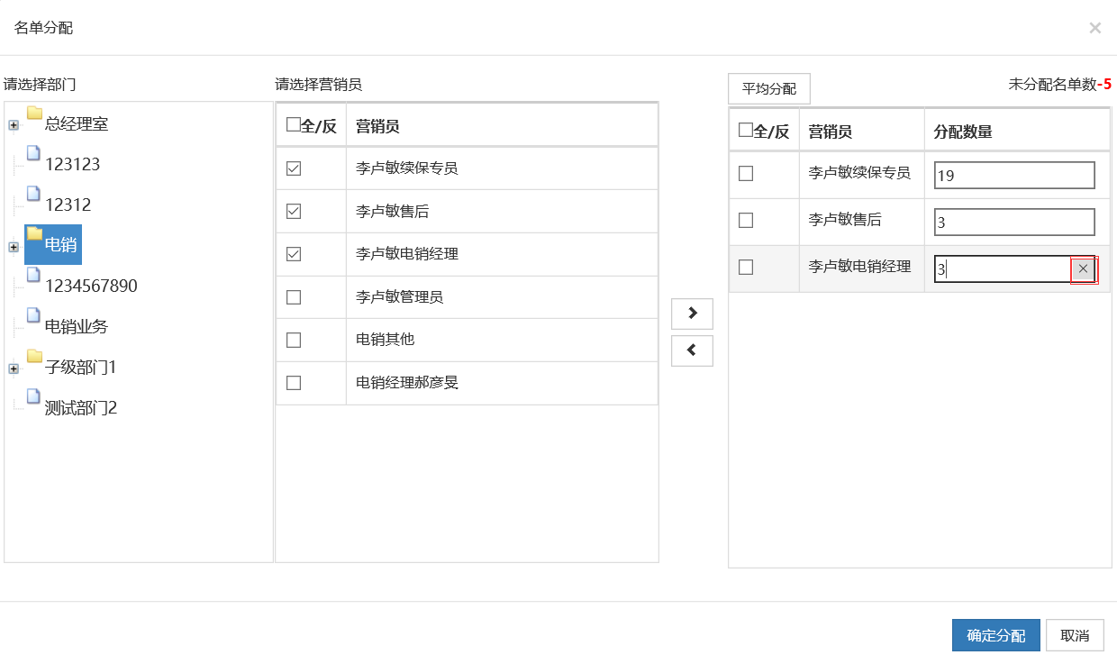Click the 子级部门1 folder icon
This screenshot has width=1117, height=664.
click(x=35, y=357)
